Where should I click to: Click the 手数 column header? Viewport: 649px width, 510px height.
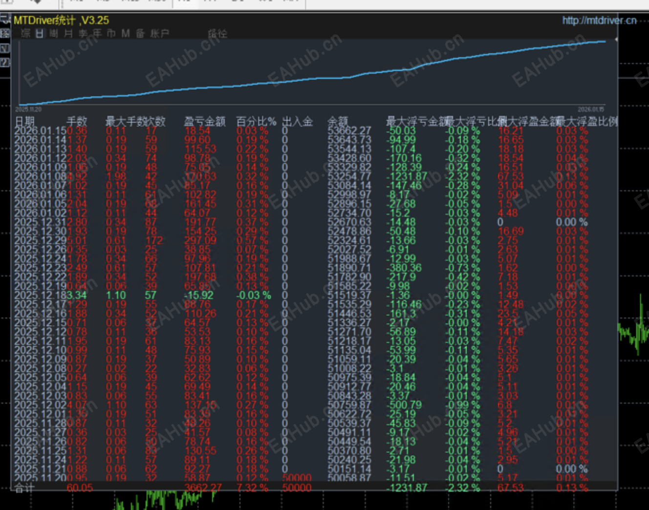[77, 121]
